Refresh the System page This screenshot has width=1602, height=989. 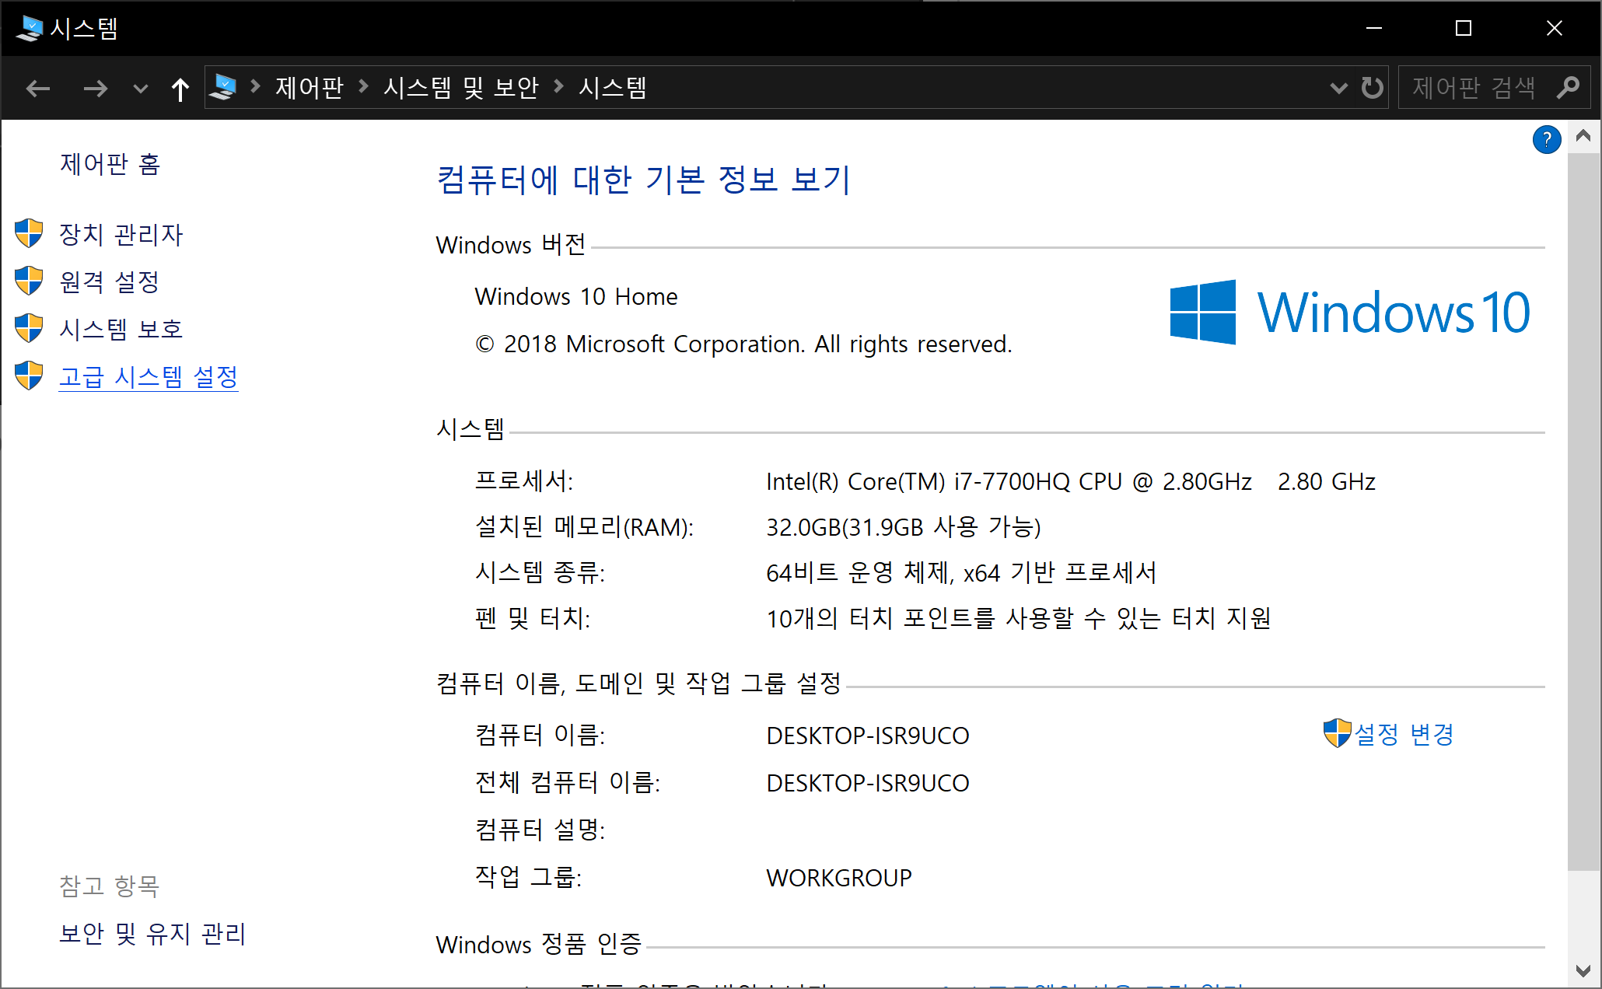click(1372, 88)
